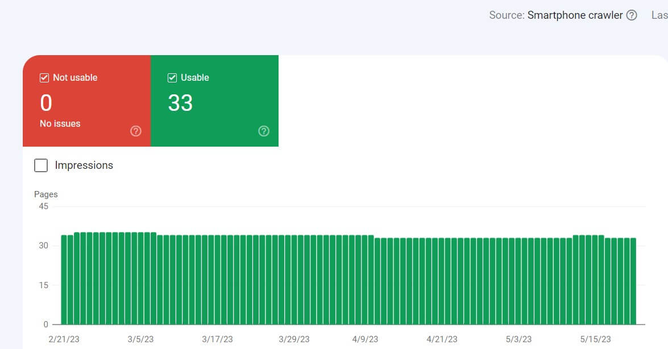Open help icon in Not usable card
Viewport: 668px width, 349px height.
click(x=136, y=131)
